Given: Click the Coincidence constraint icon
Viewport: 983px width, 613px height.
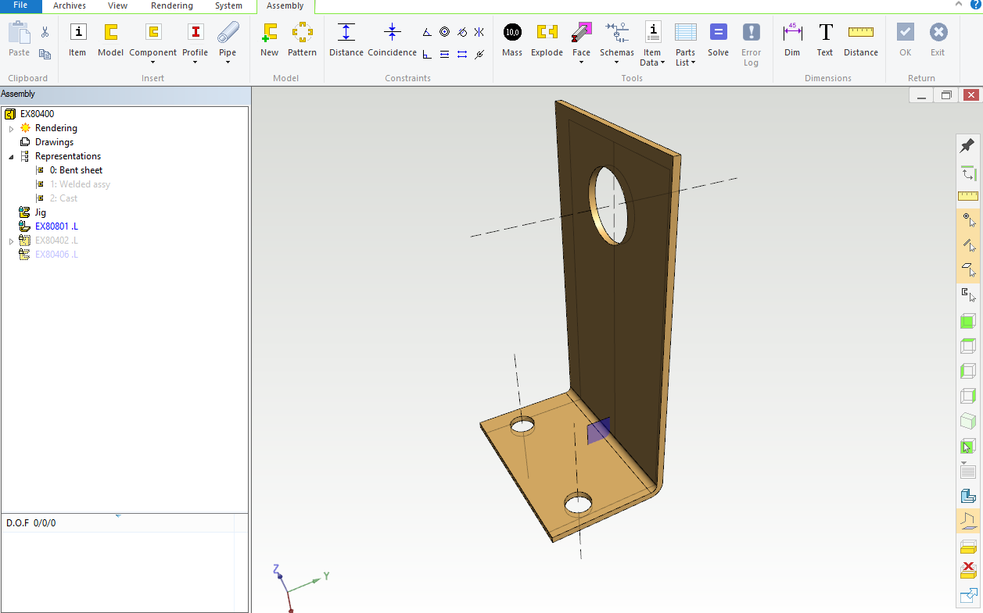Looking at the screenshot, I should point(392,39).
